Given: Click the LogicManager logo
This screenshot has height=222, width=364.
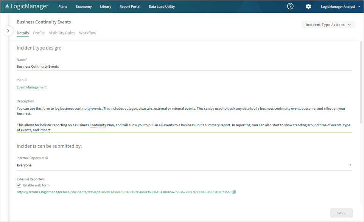Looking at the screenshot, I should coord(27,6).
